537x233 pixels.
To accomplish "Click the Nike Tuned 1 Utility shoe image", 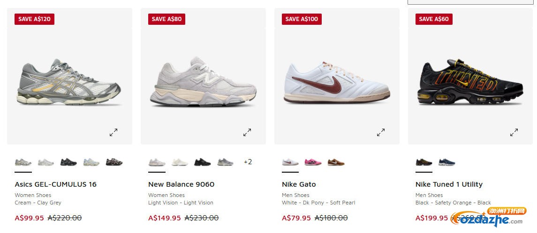I will tap(470, 83).
